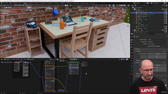Disable Icosphere in renders camera icon
The width and height of the screenshot is (168, 94).
tap(166, 20)
